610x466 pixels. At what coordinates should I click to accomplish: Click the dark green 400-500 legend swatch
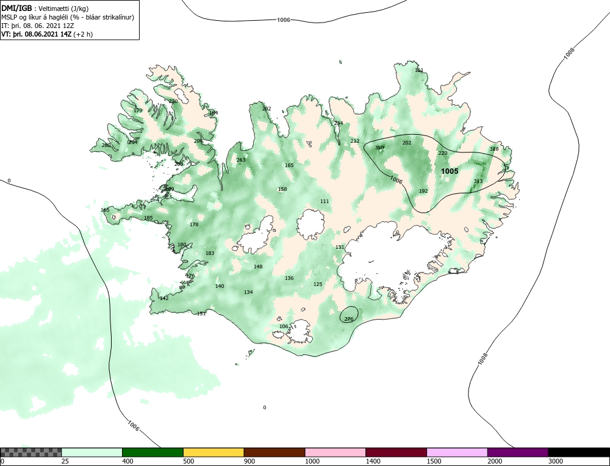[x=152, y=453]
